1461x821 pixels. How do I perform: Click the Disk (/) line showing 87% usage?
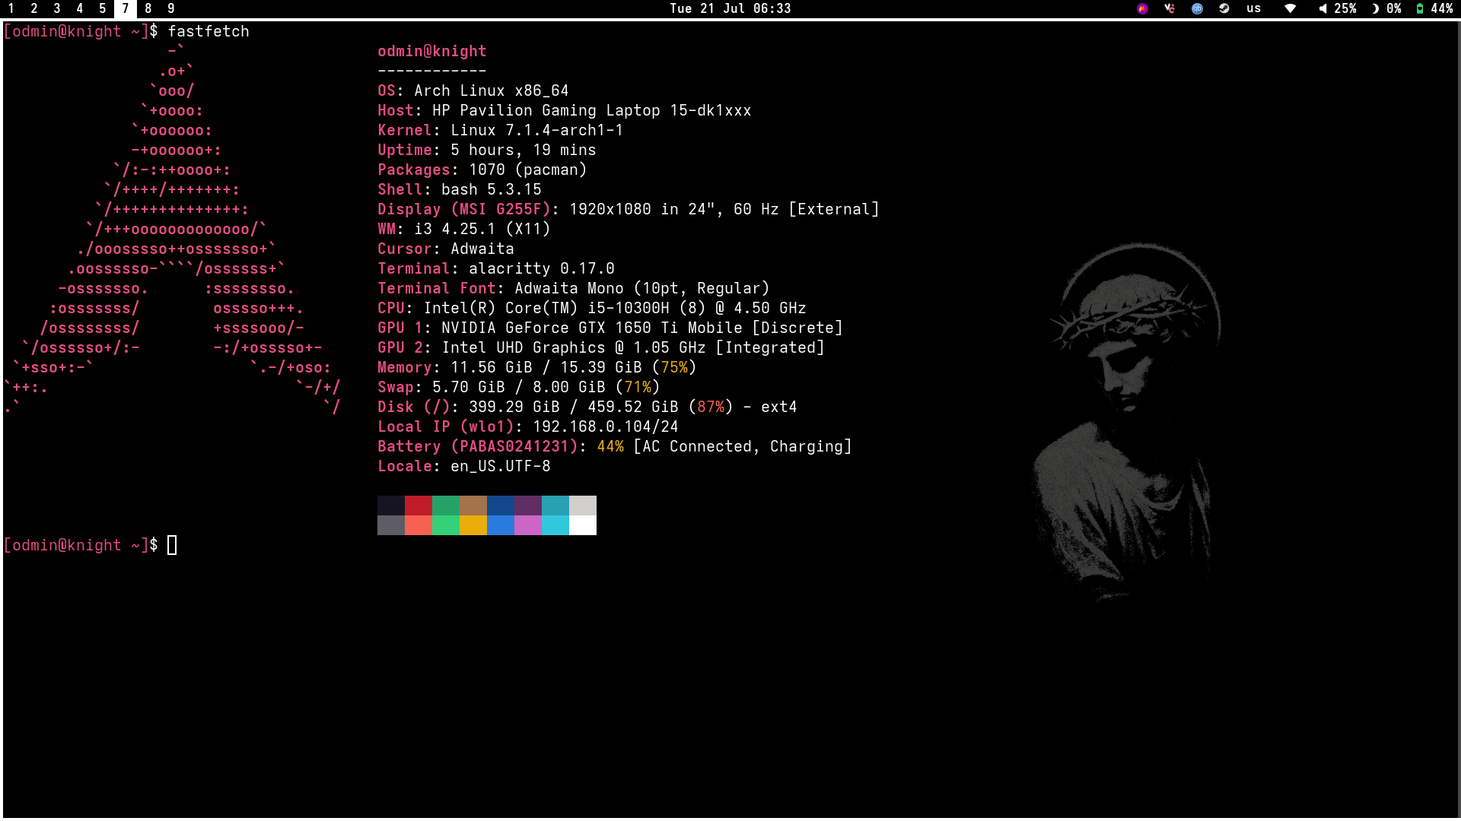click(587, 407)
